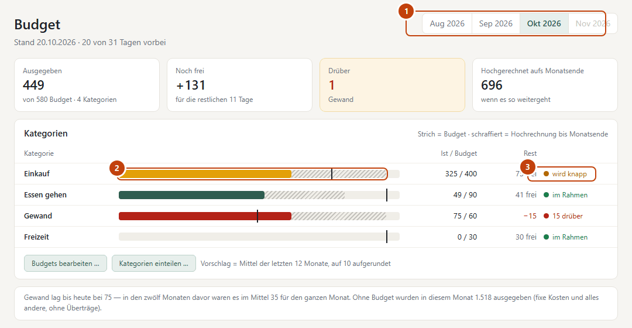
Task: Click the green status dot in Freizeit row
Action: click(546, 237)
